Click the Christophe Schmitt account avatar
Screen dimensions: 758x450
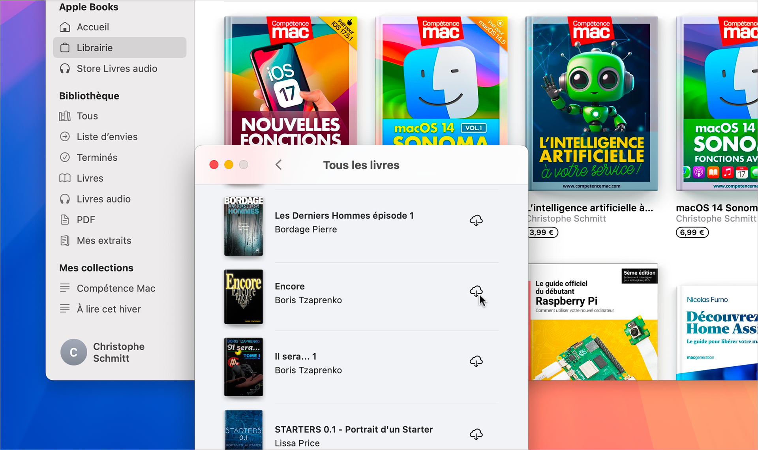tap(73, 352)
